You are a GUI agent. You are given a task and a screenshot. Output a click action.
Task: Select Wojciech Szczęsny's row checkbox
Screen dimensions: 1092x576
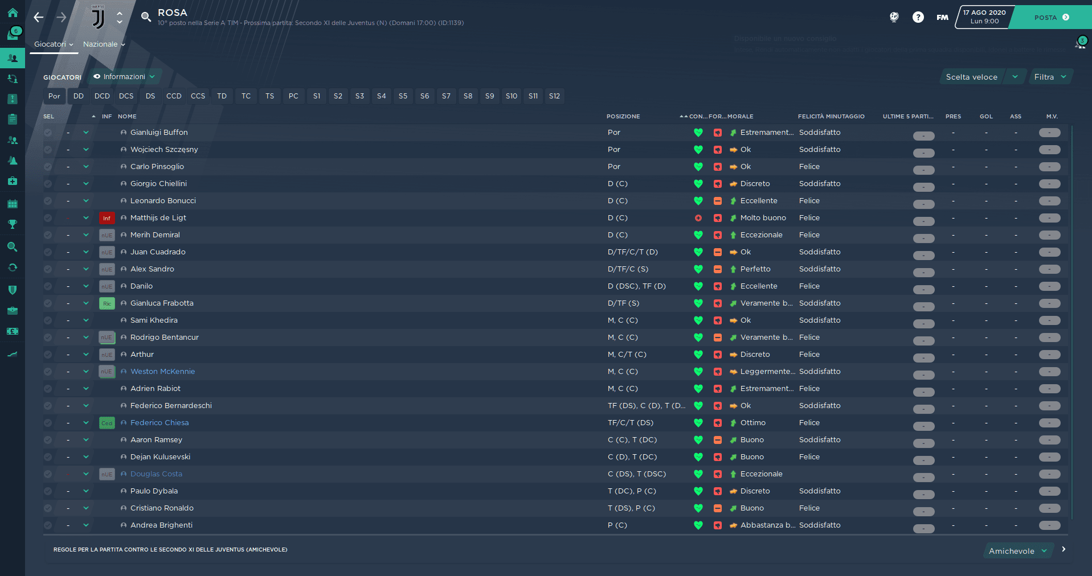[48, 150]
